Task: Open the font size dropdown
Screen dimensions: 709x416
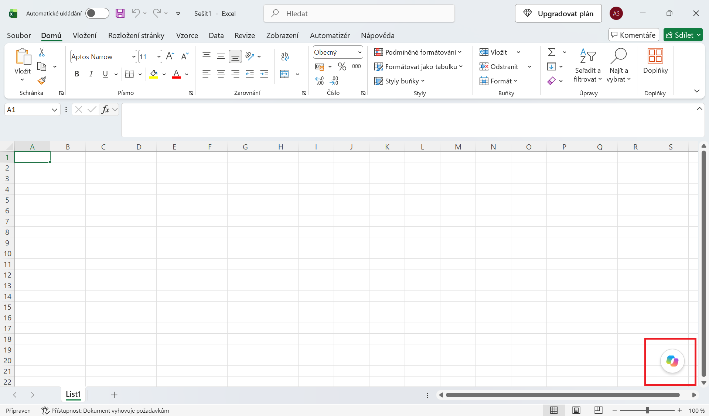Action: point(159,56)
